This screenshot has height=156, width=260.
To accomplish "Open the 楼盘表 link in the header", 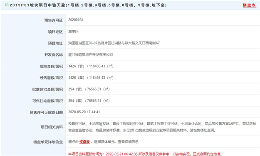I will (249, 5).
